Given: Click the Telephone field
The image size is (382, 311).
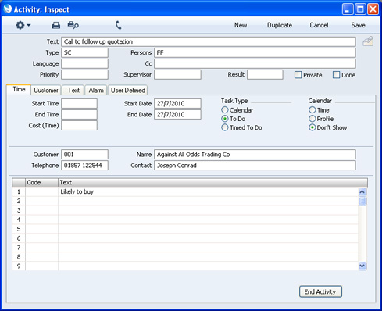Looking at the screenshot, I should coord(84,166).
